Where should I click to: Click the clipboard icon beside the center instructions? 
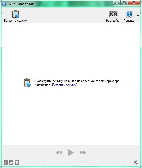pyautogui.click(x=27, y=82)
